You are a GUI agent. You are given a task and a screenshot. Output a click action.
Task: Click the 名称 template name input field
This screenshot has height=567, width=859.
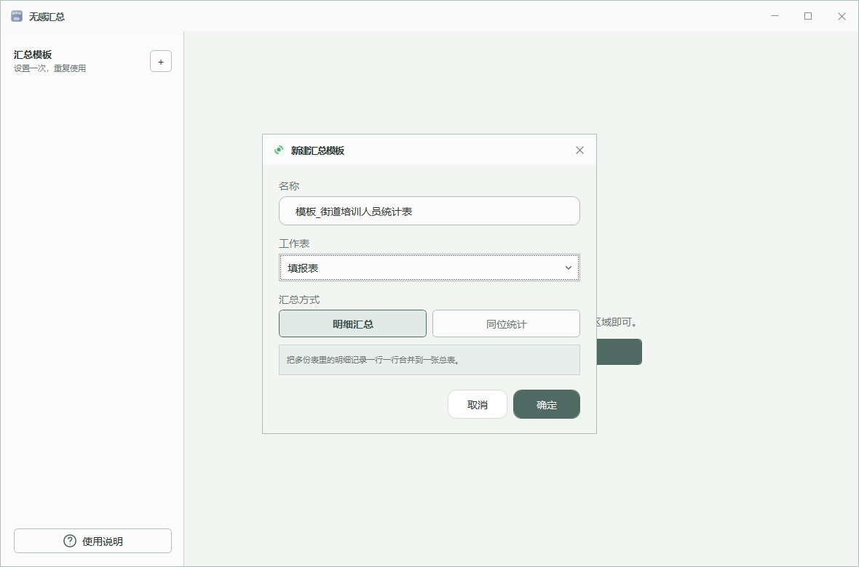point(429,211)
